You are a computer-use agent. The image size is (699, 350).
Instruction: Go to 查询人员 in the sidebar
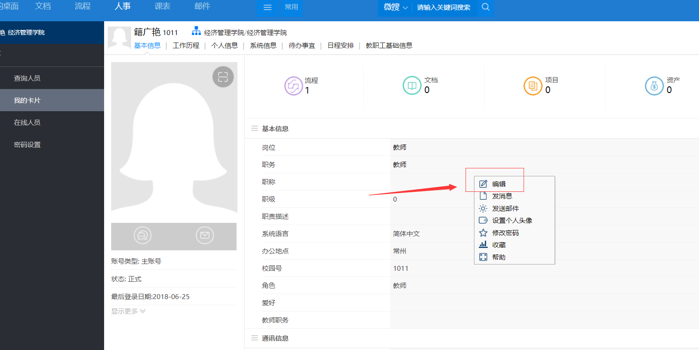[27, 78]
